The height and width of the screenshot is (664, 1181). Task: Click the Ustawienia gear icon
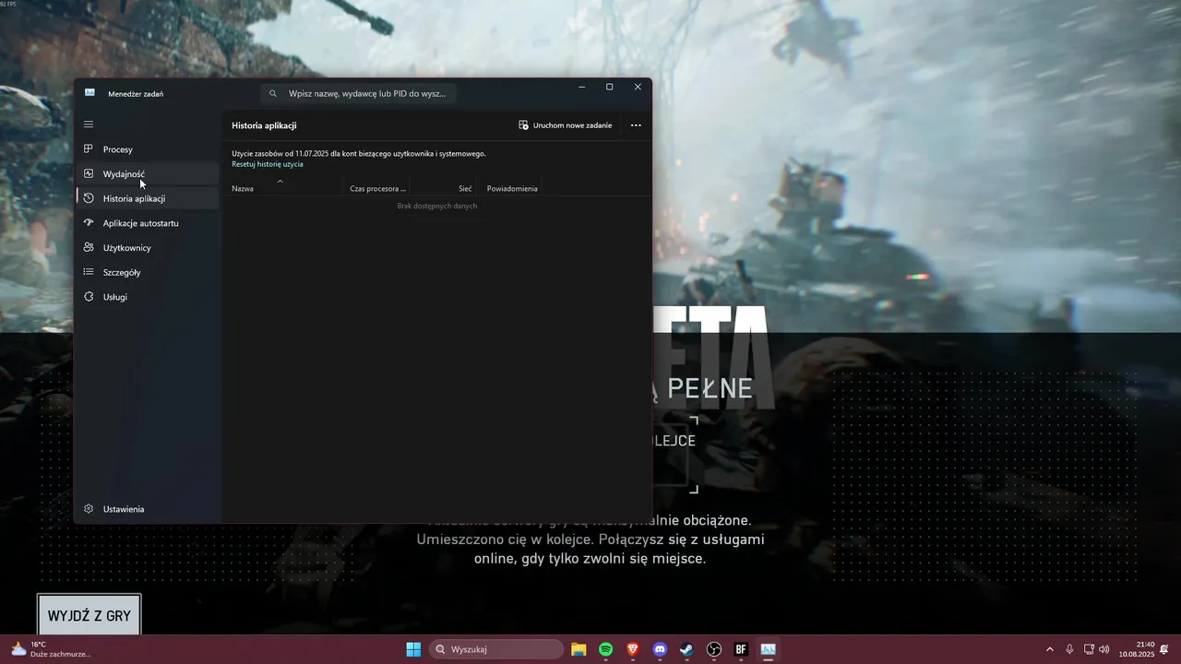point(89,509)
